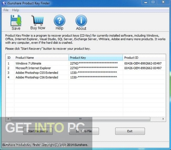Sort by the ID column header
The image size is (171, 150).
[10, 57]
